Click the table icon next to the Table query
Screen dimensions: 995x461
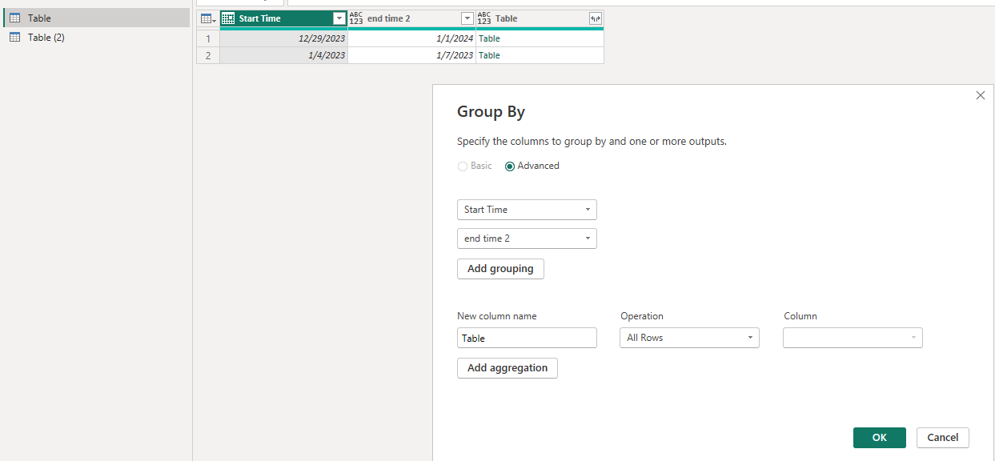(14, 18)
